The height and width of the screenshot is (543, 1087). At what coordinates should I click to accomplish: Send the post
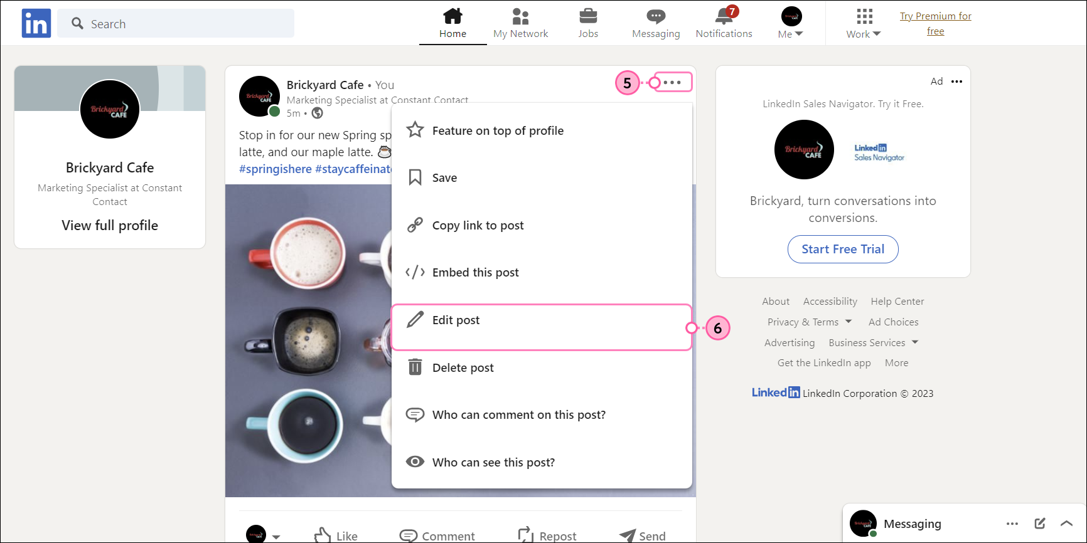(643, 535)
